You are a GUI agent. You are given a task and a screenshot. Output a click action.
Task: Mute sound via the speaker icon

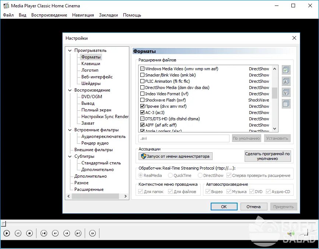coord(291,234)
